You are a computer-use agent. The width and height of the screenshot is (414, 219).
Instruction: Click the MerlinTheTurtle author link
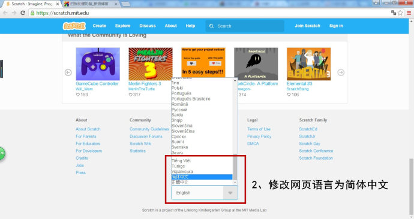click(142, 89)
